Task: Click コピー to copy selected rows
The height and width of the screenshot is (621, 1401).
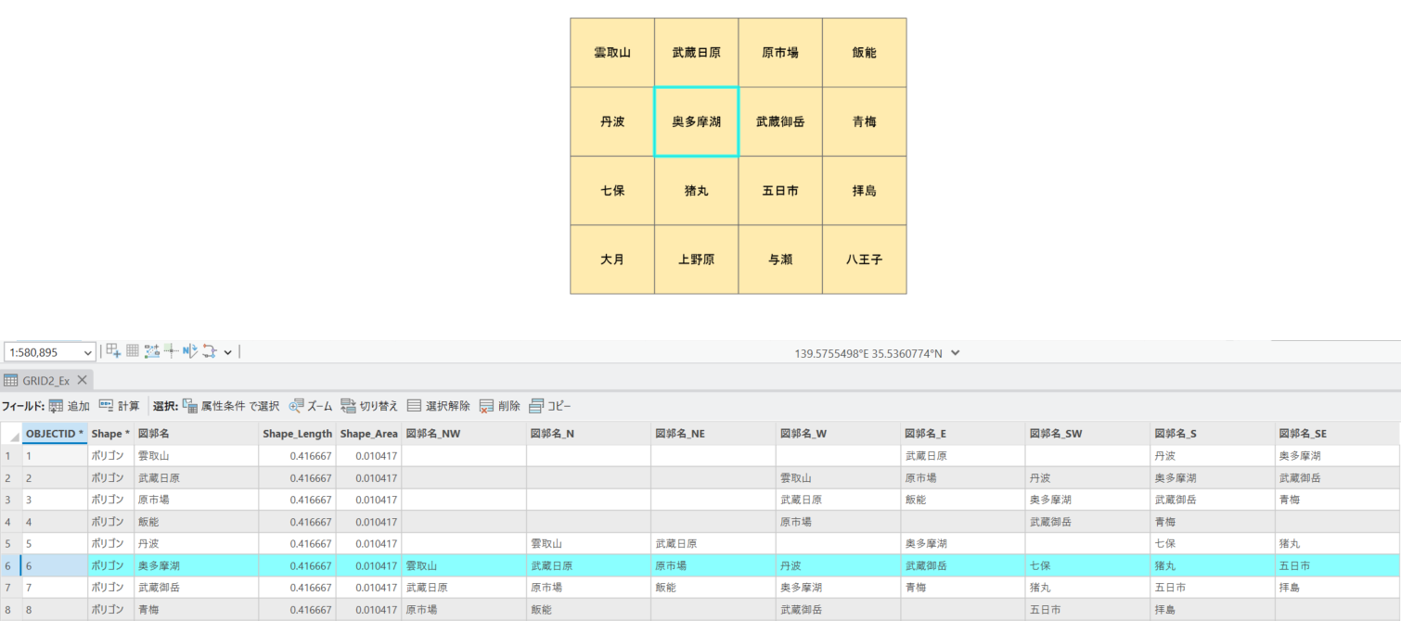Action: (537, 406)
